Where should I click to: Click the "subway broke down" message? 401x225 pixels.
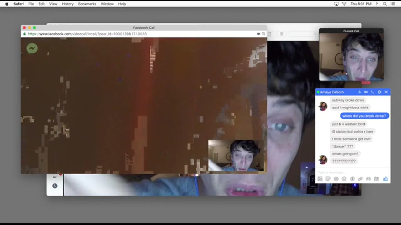click(348, 100)
